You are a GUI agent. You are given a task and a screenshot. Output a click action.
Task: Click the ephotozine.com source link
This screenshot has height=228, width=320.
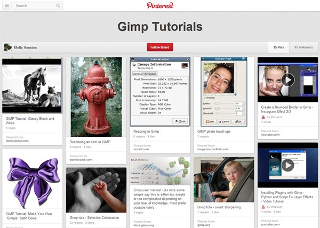point(81,160)
